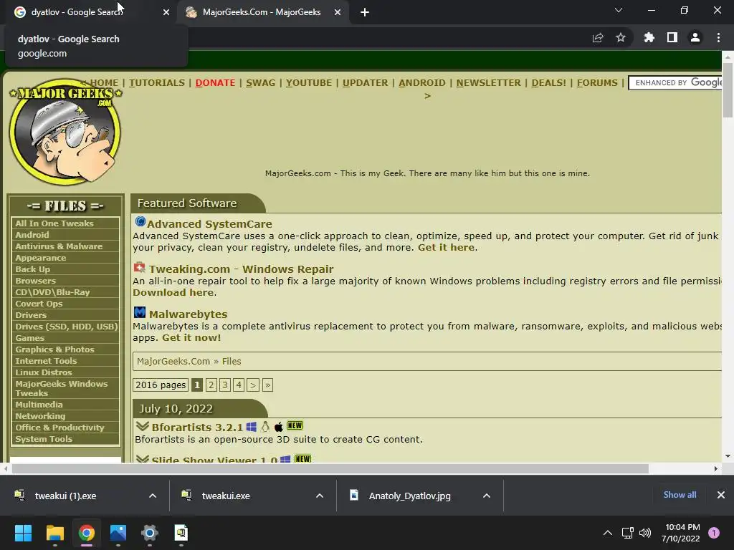Open the Advanced SystemCare link

pyautogui.click(x=210, y=224)
